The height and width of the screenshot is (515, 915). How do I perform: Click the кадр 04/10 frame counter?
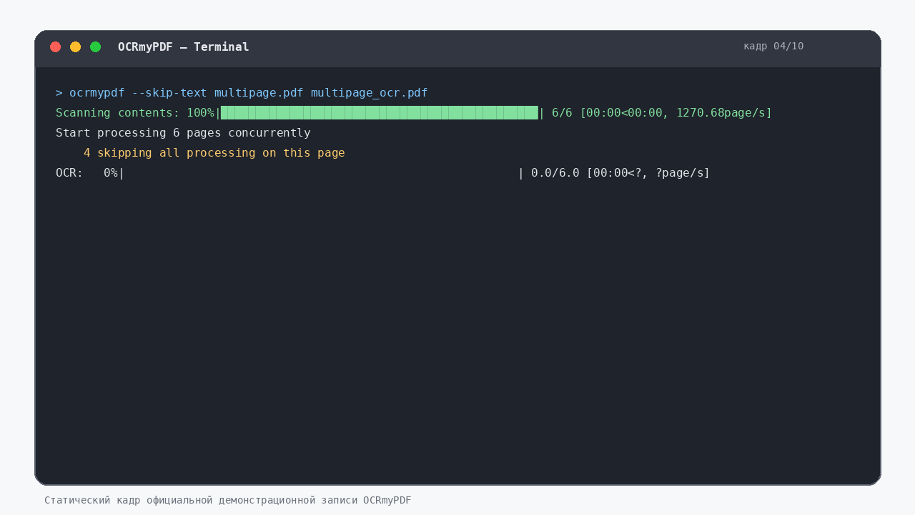pyautogui.click(x=773, y=46)
